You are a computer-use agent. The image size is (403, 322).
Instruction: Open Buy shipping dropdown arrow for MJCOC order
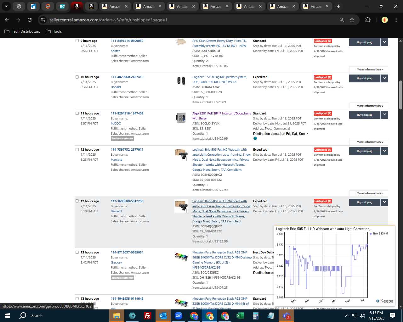(384, 115)
